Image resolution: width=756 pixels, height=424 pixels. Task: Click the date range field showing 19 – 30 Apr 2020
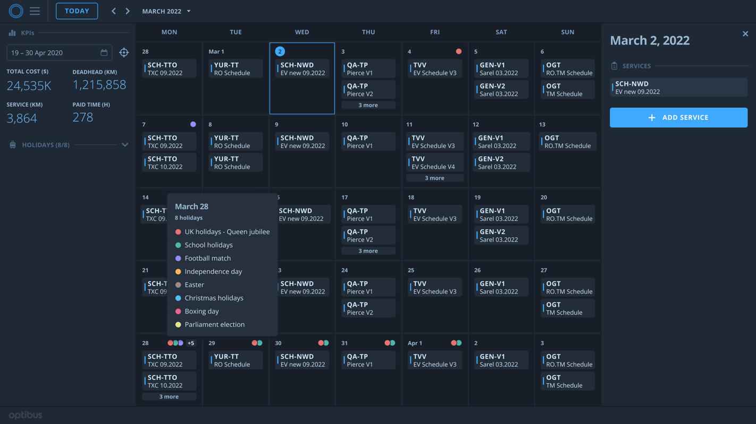click(53, 52)
